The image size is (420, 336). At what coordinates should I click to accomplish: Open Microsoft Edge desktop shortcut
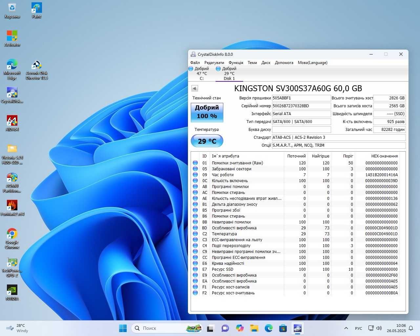12,69
